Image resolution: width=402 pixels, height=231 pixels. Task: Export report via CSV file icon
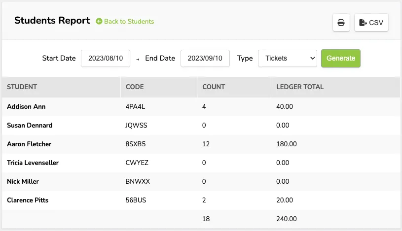point(363,23)
